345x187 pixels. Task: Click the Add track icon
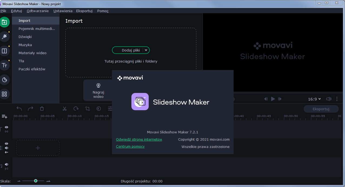point(5,116)
